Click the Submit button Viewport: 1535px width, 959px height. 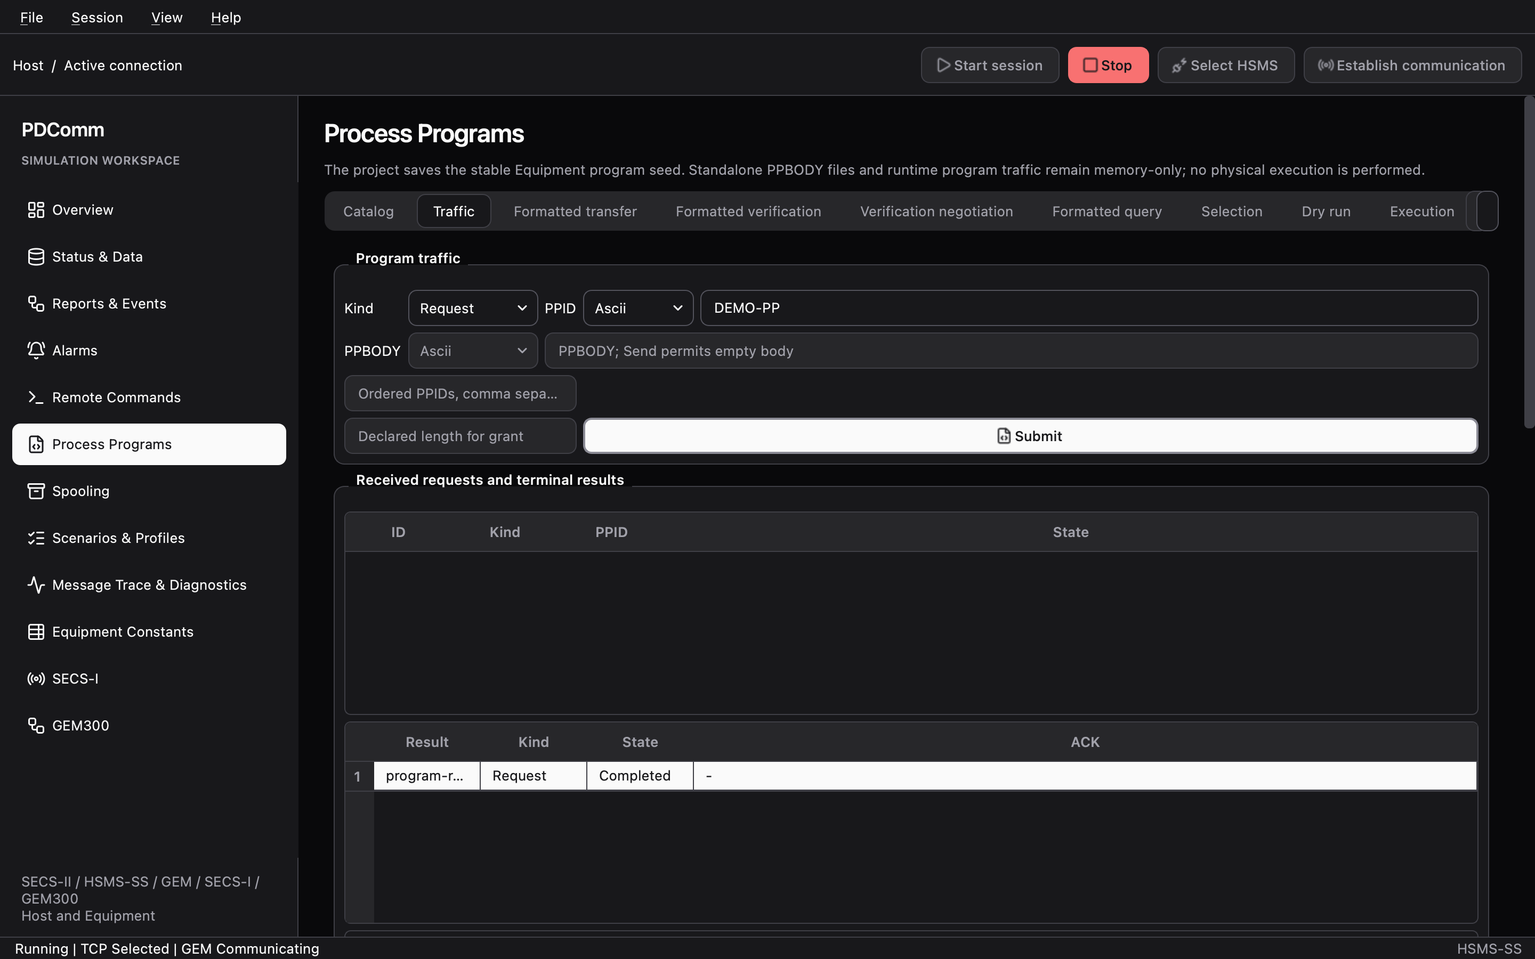coord(1030,436)
